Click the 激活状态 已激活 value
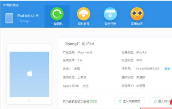Screen dimensions: 172x109 82,77
